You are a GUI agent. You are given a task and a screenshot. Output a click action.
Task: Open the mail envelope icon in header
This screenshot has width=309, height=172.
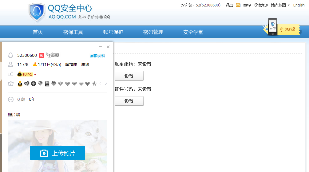click(x=238, y=5)
